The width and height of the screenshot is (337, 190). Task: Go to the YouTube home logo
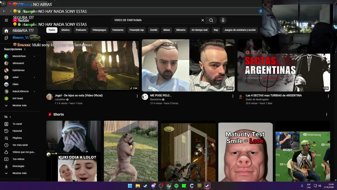[x=21, y=20]
